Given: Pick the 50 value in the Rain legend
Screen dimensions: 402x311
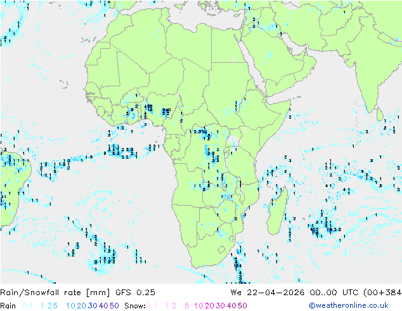Looking at the screenshot, I should (114, 306).
